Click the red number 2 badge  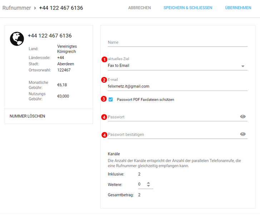click(104, 80)
